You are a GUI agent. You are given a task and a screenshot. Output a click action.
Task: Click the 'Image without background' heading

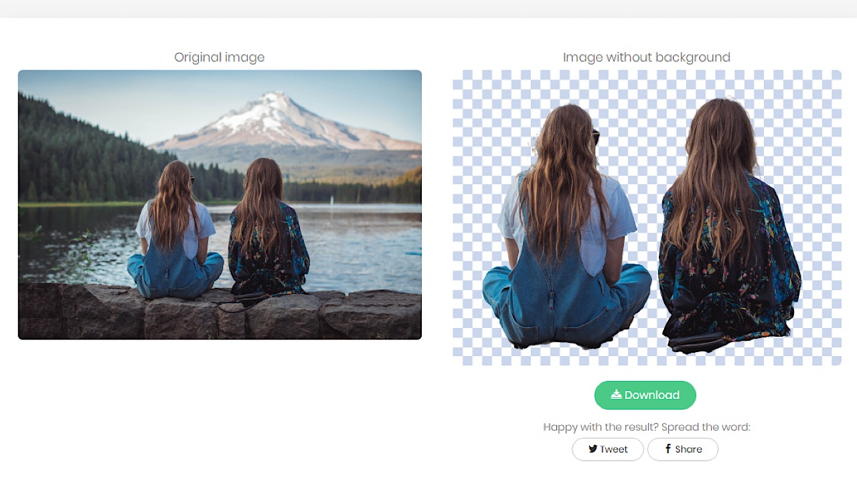646,58
